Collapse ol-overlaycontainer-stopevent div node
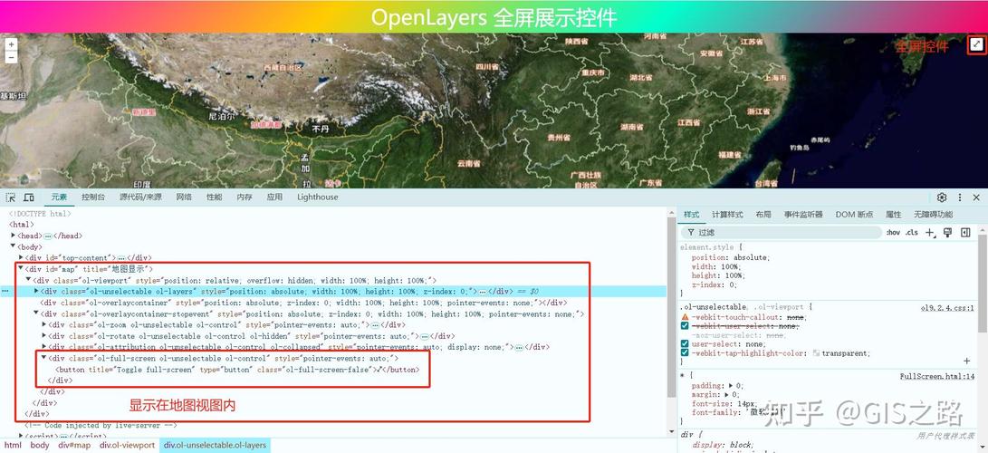Image resolution: width=988 pixels, height=453 pixels. coord(36,313)
